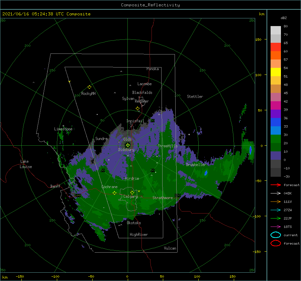Click the white color swatch for 80 dBZ
The image size is (301, 281).
[276, 30]
